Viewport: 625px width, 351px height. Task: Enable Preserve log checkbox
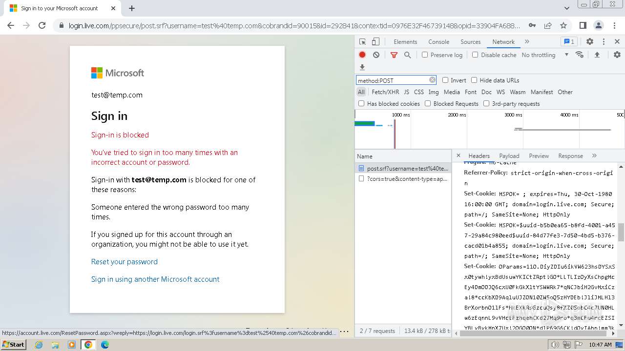[425, 55]
